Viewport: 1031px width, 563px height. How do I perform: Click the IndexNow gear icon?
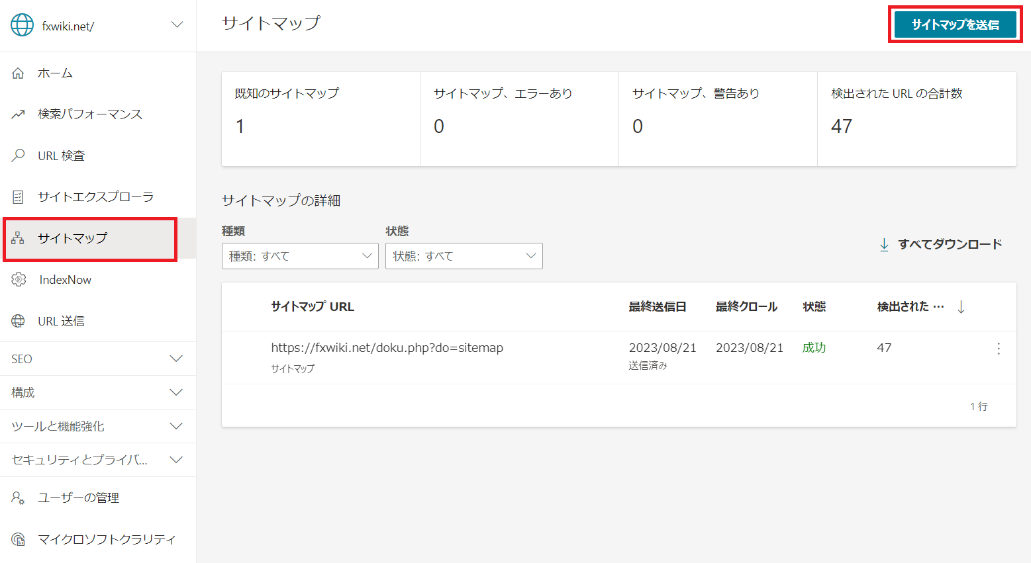click(x=19, y=280)
